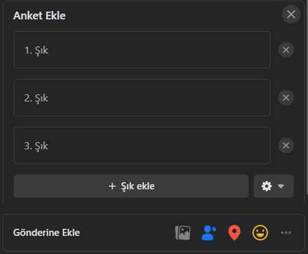
Task: Add another choice with Şık ekle
Action: [131, 186]
